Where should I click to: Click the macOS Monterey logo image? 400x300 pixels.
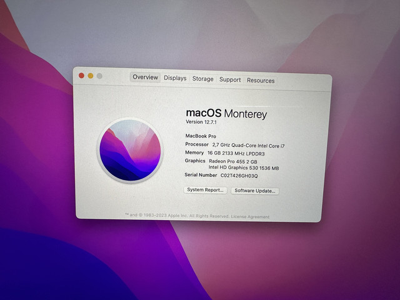130,150
